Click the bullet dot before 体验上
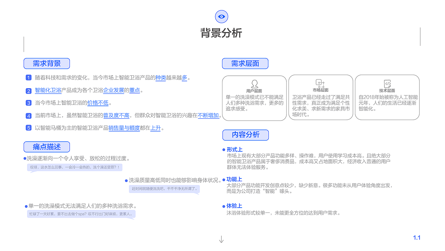445x251 pixels. 224,206
